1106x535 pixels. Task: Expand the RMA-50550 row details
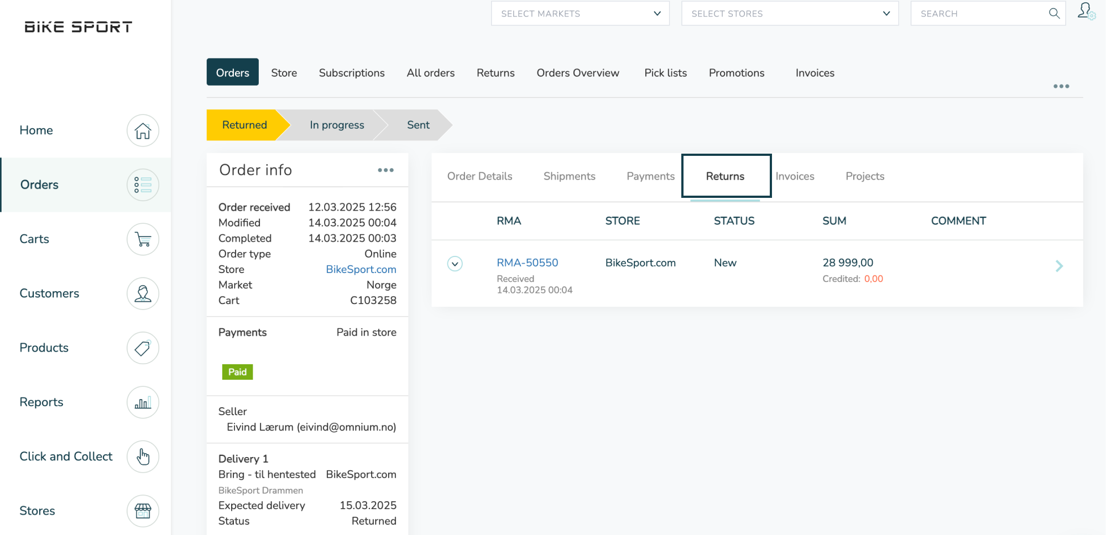click(x=455, y=264)
